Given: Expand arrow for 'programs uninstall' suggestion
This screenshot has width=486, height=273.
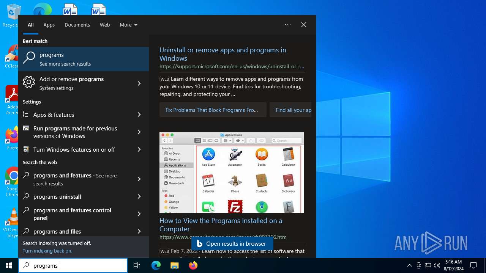Looking at the screenshot, I should (x=139, y=196).
